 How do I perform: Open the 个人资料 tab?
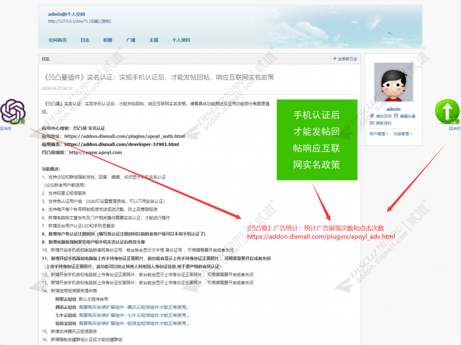[181, 40]
